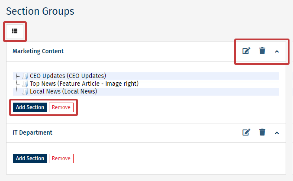Viewport: 293px width, 181px height.
Task: Select the Local News section
Action: click(63, 91)
